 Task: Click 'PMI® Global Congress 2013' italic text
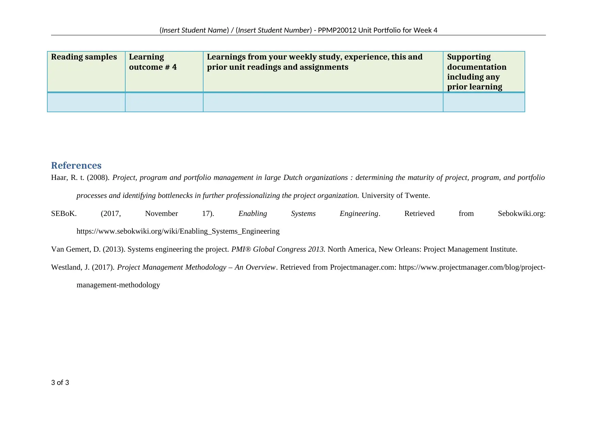tap(278, 249)
